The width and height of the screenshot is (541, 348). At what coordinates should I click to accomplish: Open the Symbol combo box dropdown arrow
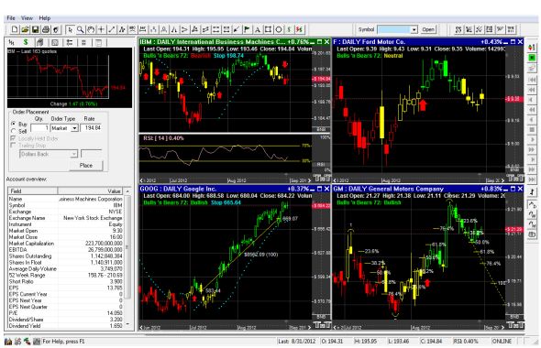pyautogui.click(x=414, y=29)
